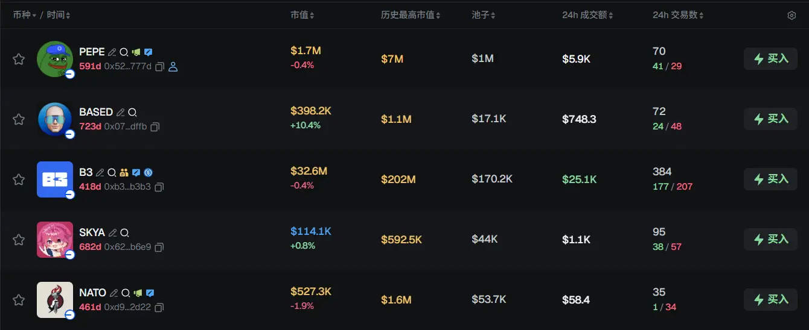Add NATO to favorites using the star
Screen dimensions: 809x330
click(x=19, y=300)
